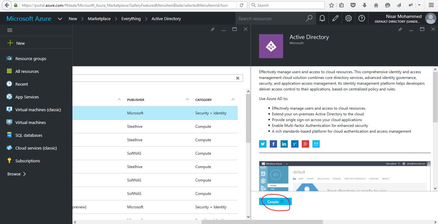
Task: Open SQL databases icon
Action: tap(9, 135)
